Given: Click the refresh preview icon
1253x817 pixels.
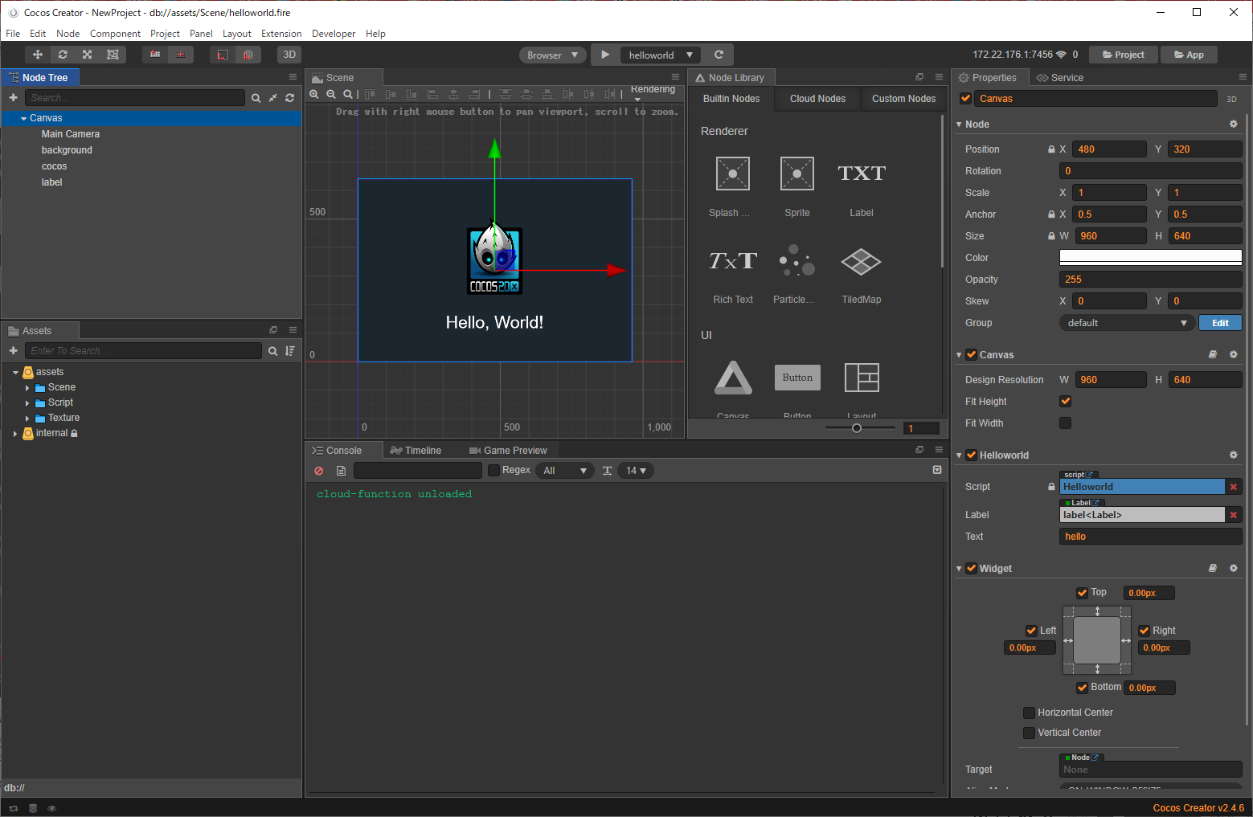Looking at the screenshot, I should (x=719, y=55).
